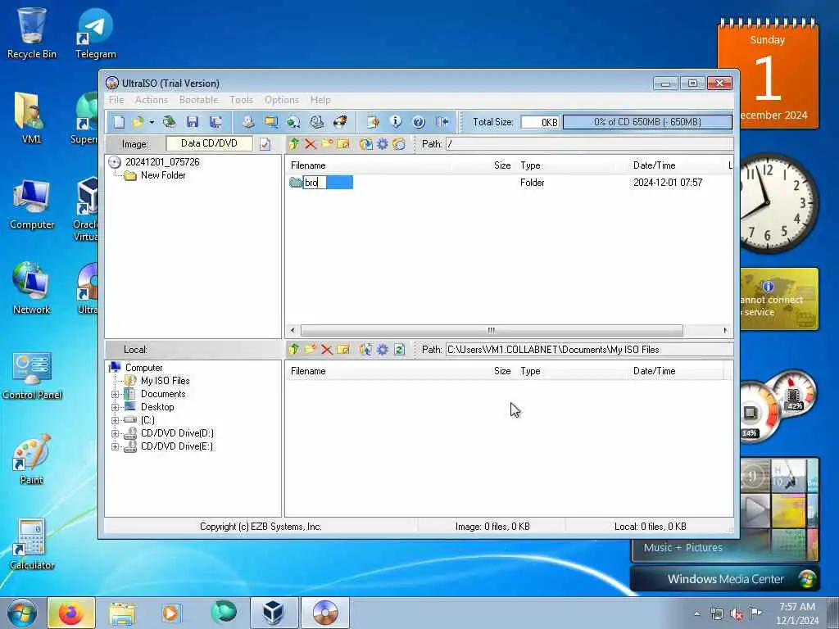Click the local pane Up green arrow icon

[x=294, y=349]
